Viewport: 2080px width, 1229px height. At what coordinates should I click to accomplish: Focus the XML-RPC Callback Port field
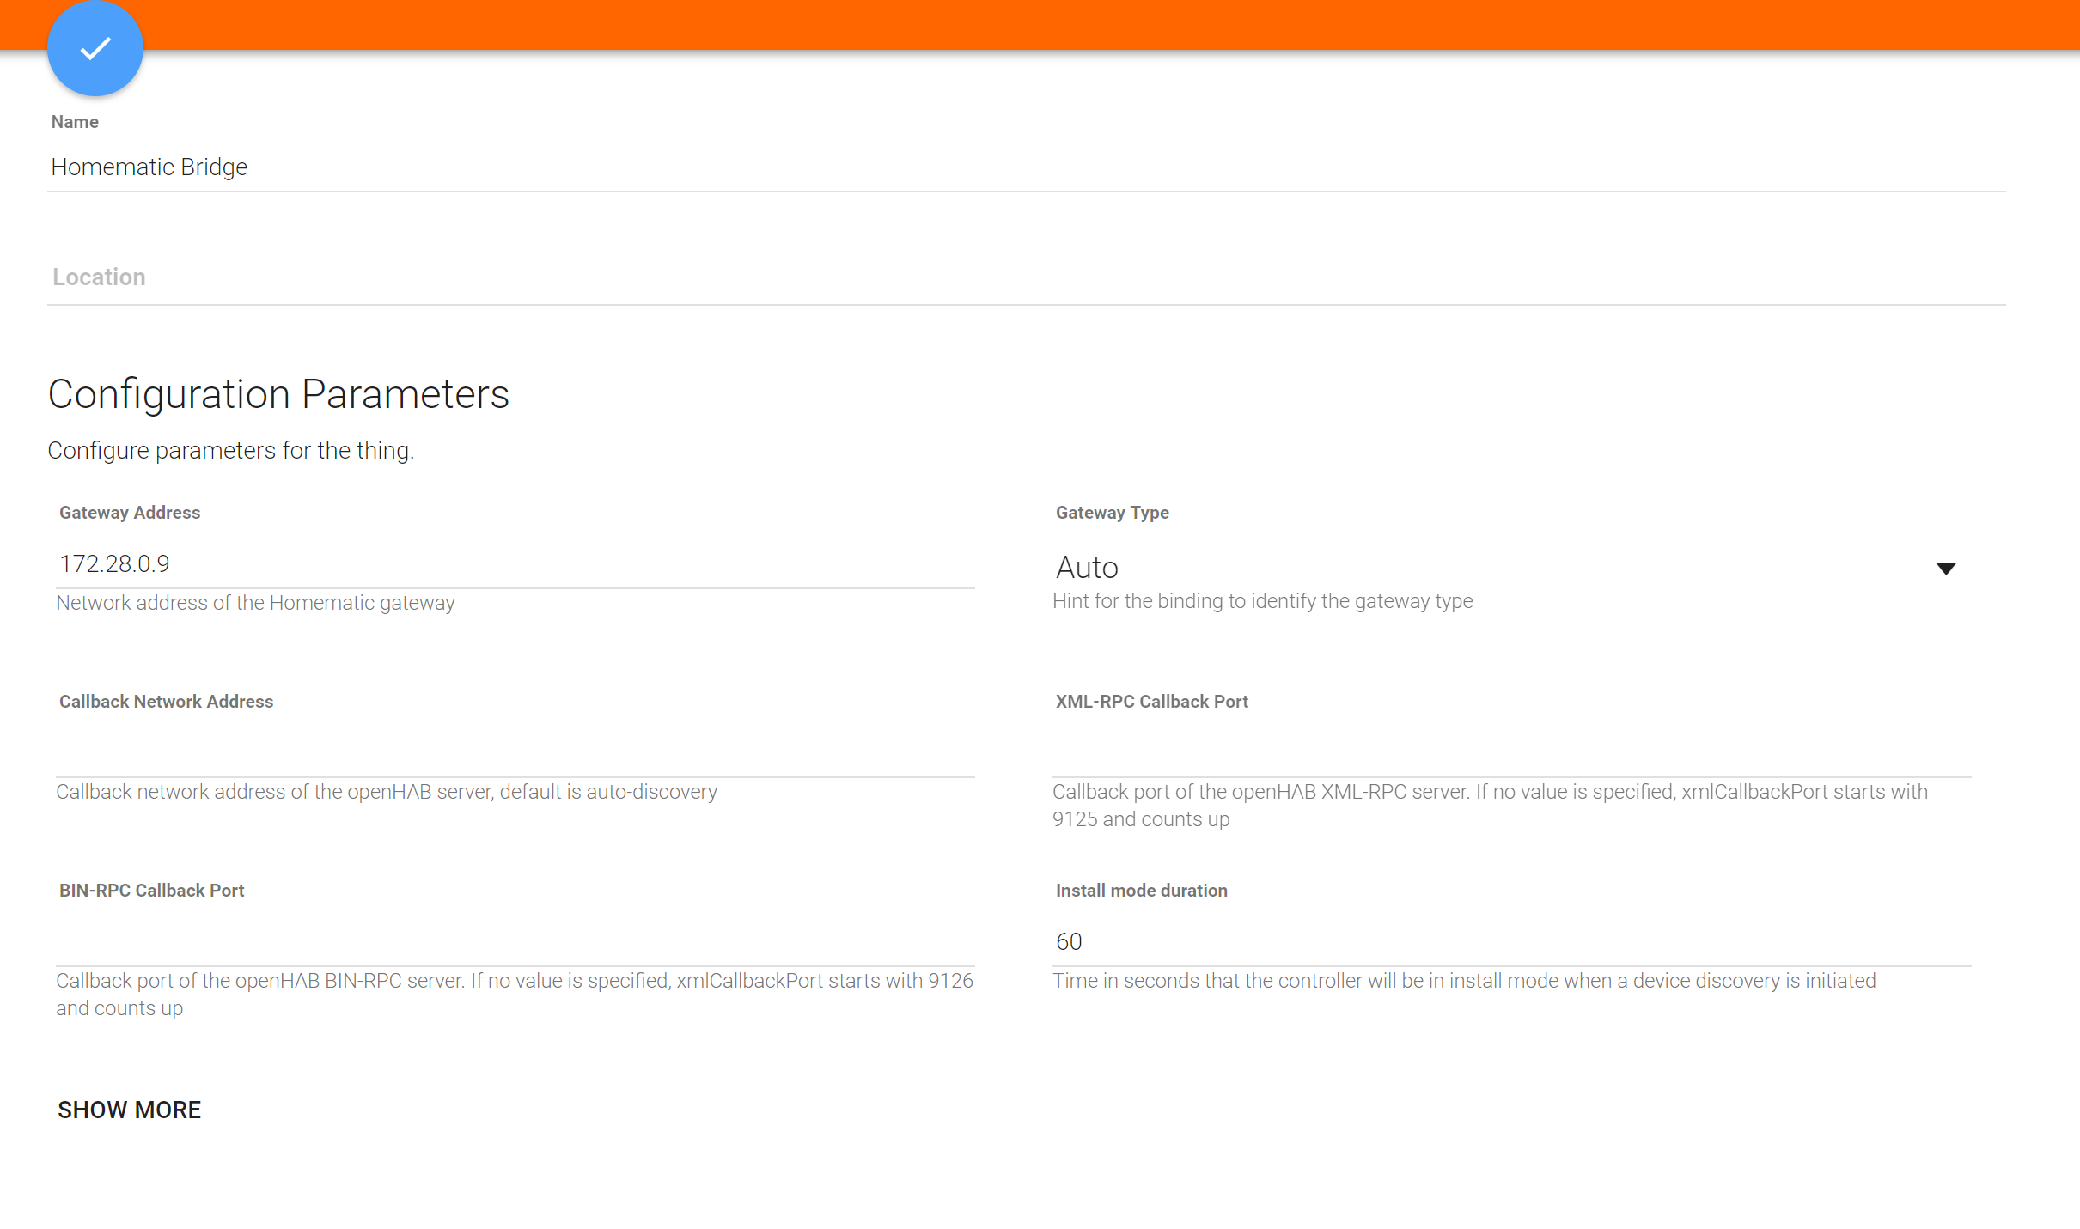(x=1511, y=754)
